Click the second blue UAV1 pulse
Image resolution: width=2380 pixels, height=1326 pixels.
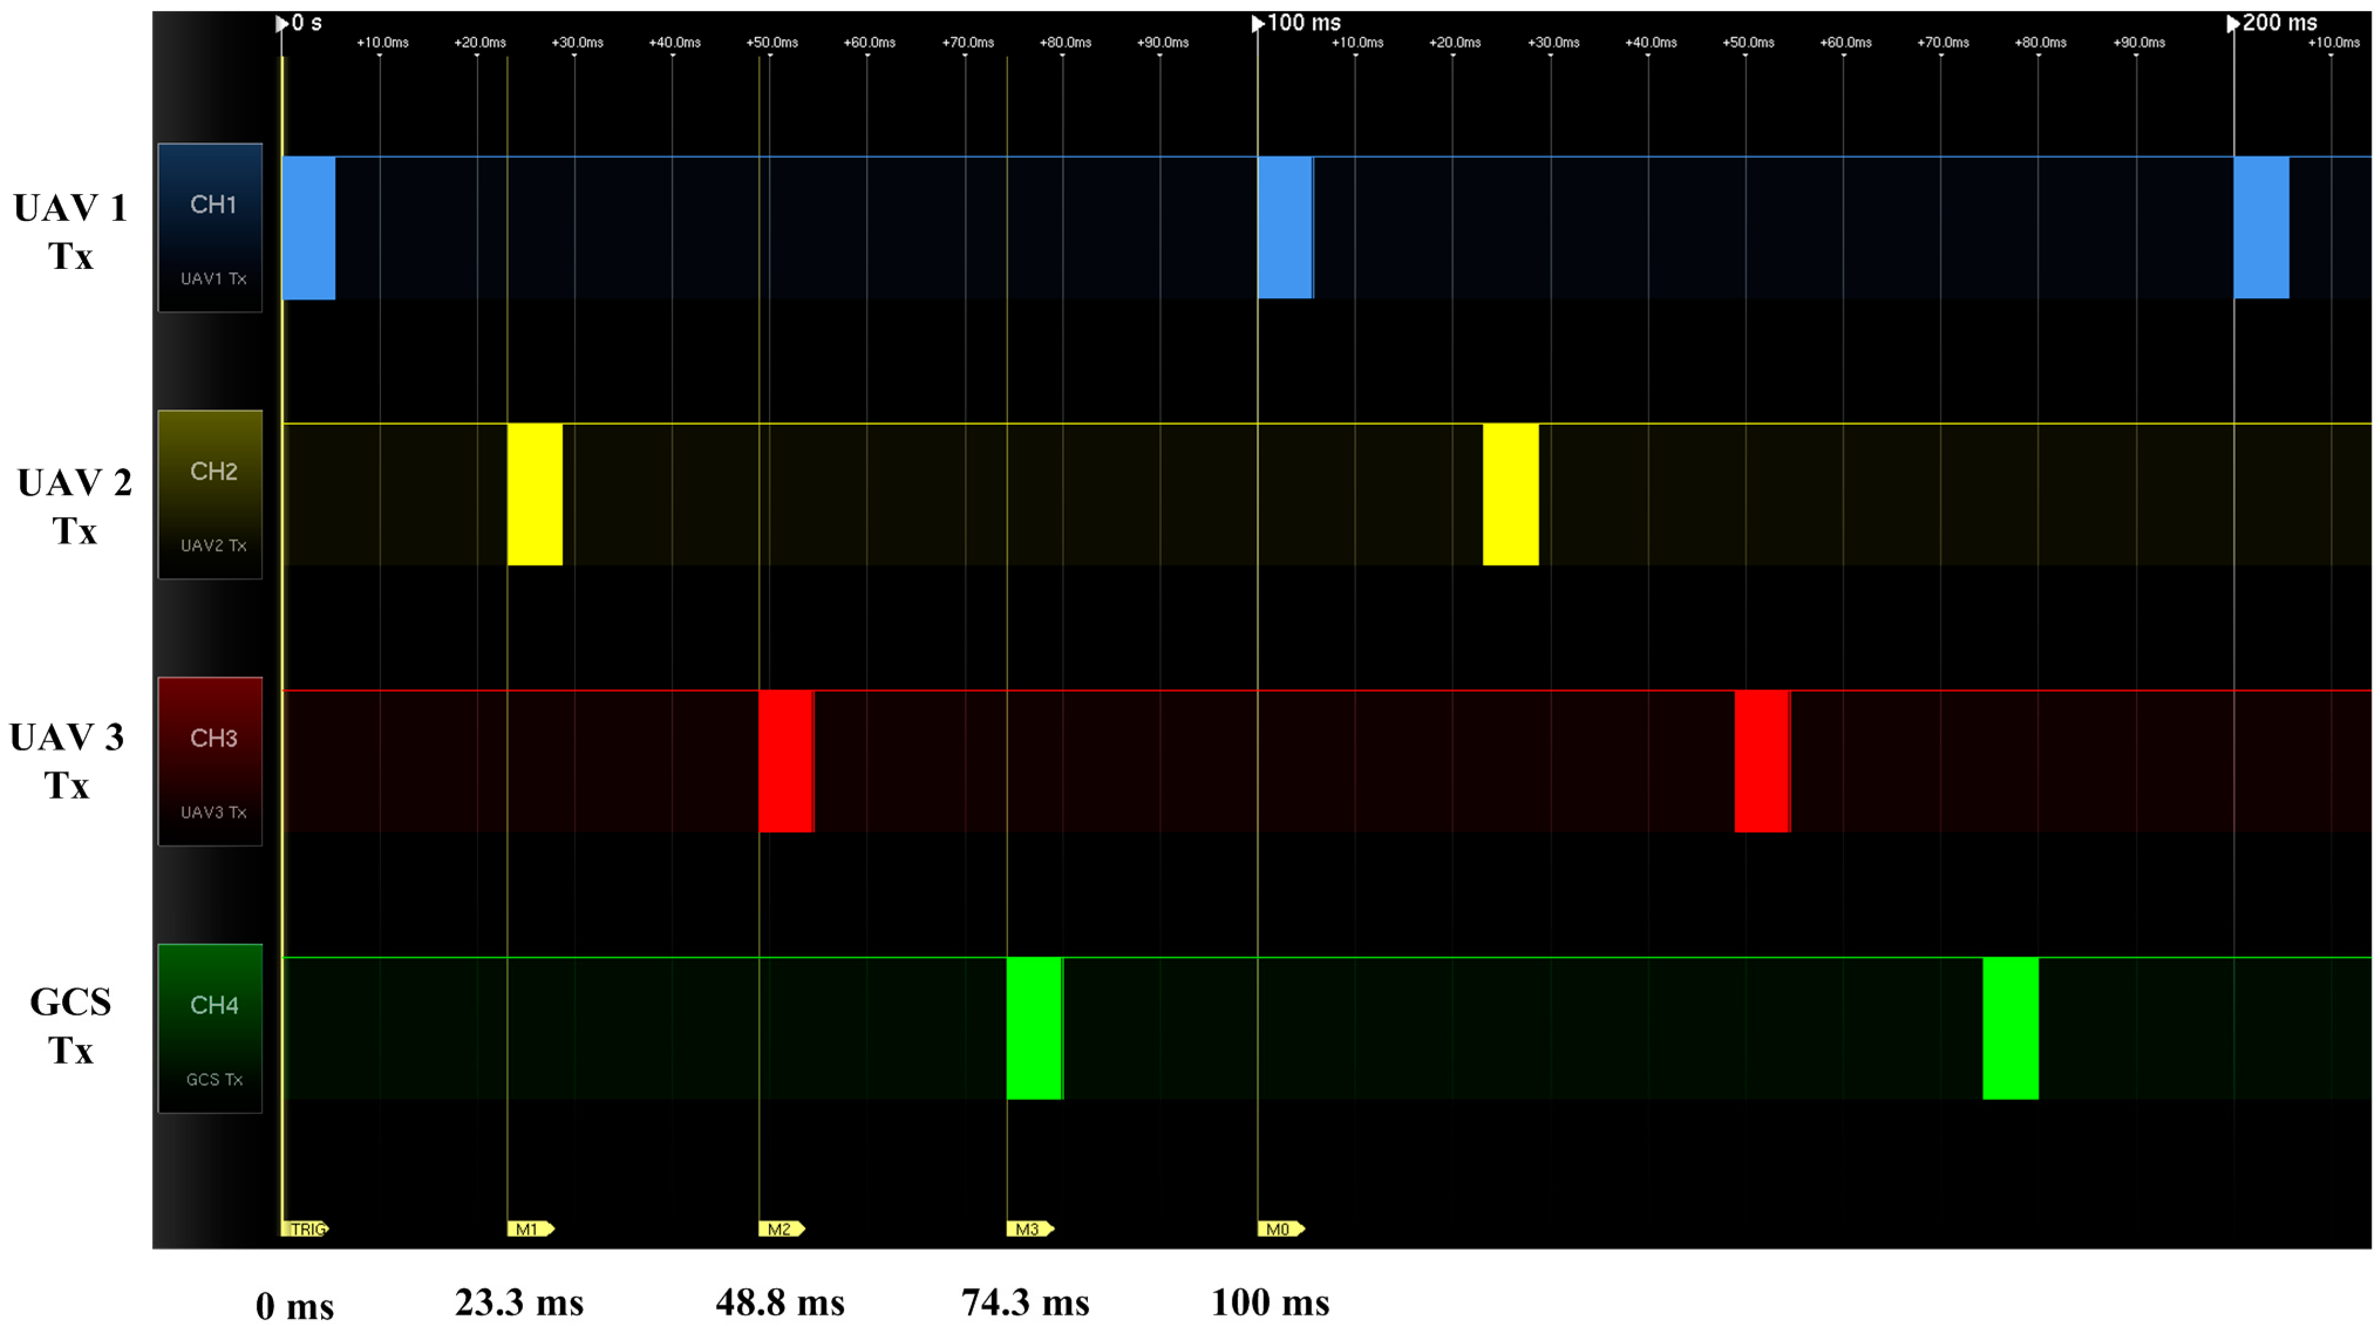1284,227
